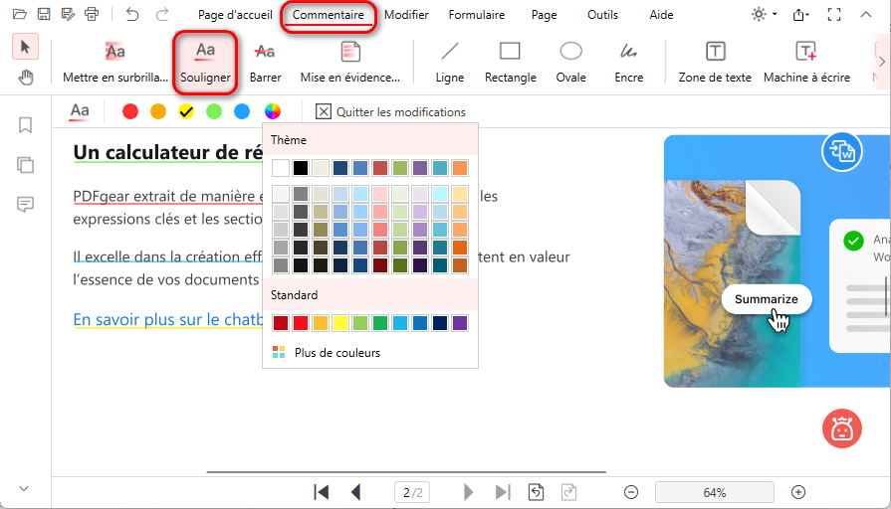Open the 64% zoom level box
The width and height of the screenshot is (891, 509).
(x=714, y=492)
